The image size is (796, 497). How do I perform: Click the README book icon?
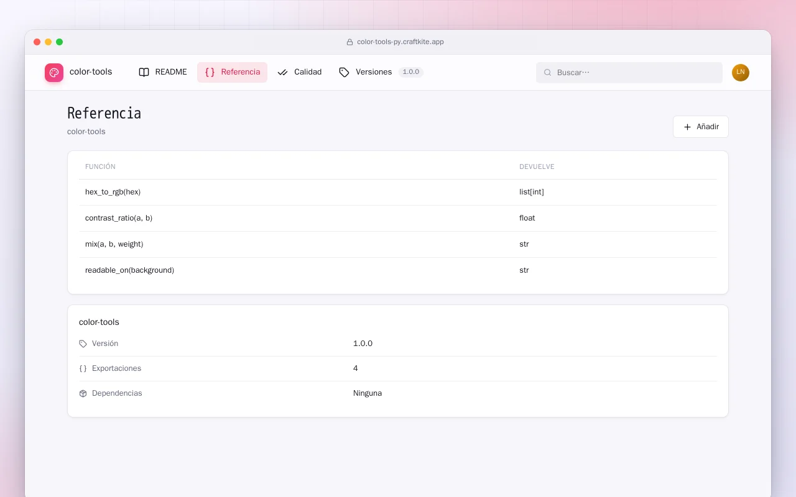144,72
